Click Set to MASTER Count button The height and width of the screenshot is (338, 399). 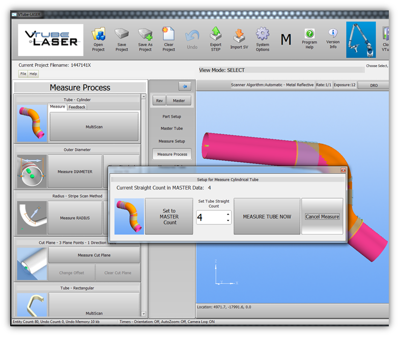point(169,217)
